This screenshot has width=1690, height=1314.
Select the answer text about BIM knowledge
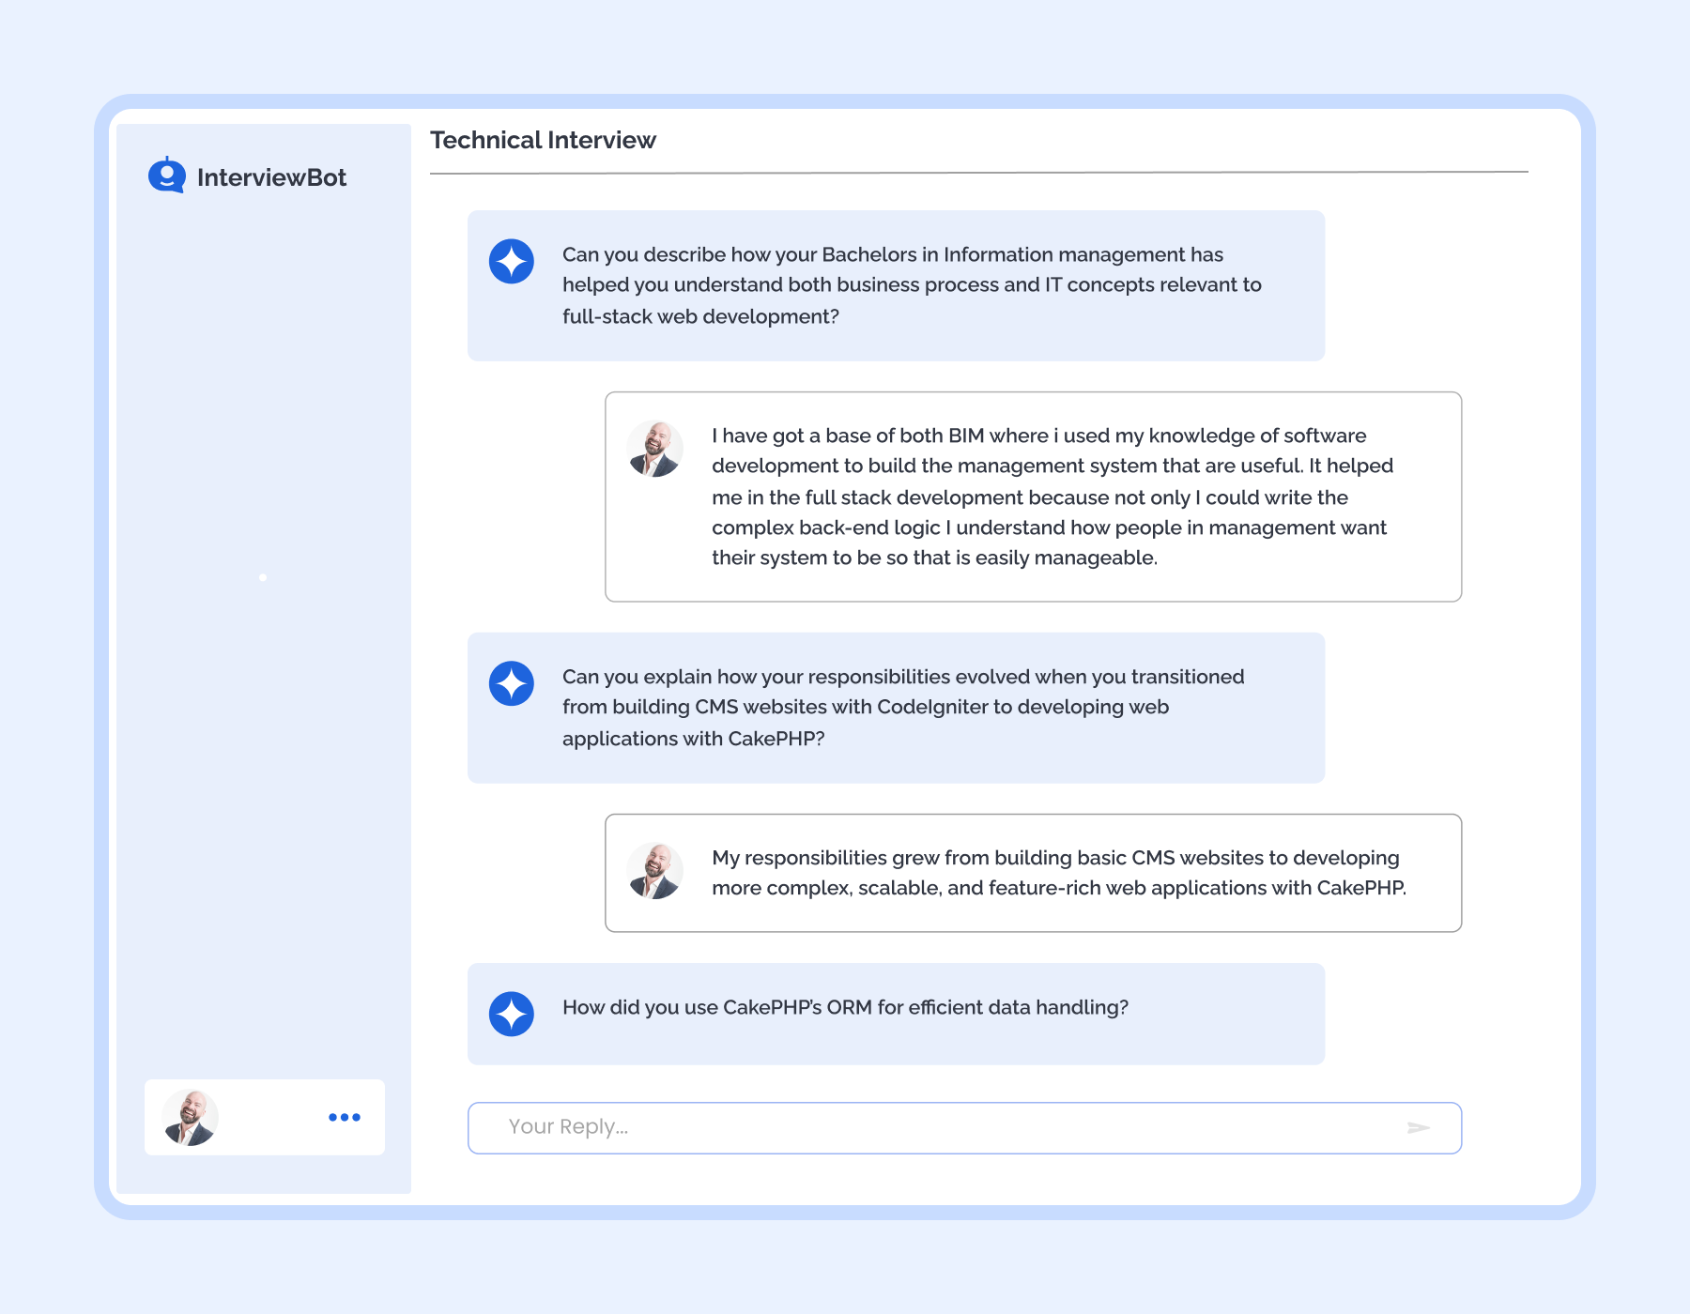pos(1052,497)
